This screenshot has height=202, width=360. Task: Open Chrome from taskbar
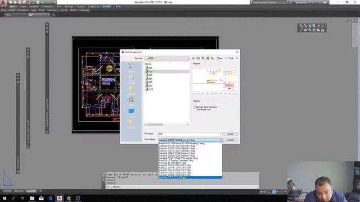[x=69, y=198]
